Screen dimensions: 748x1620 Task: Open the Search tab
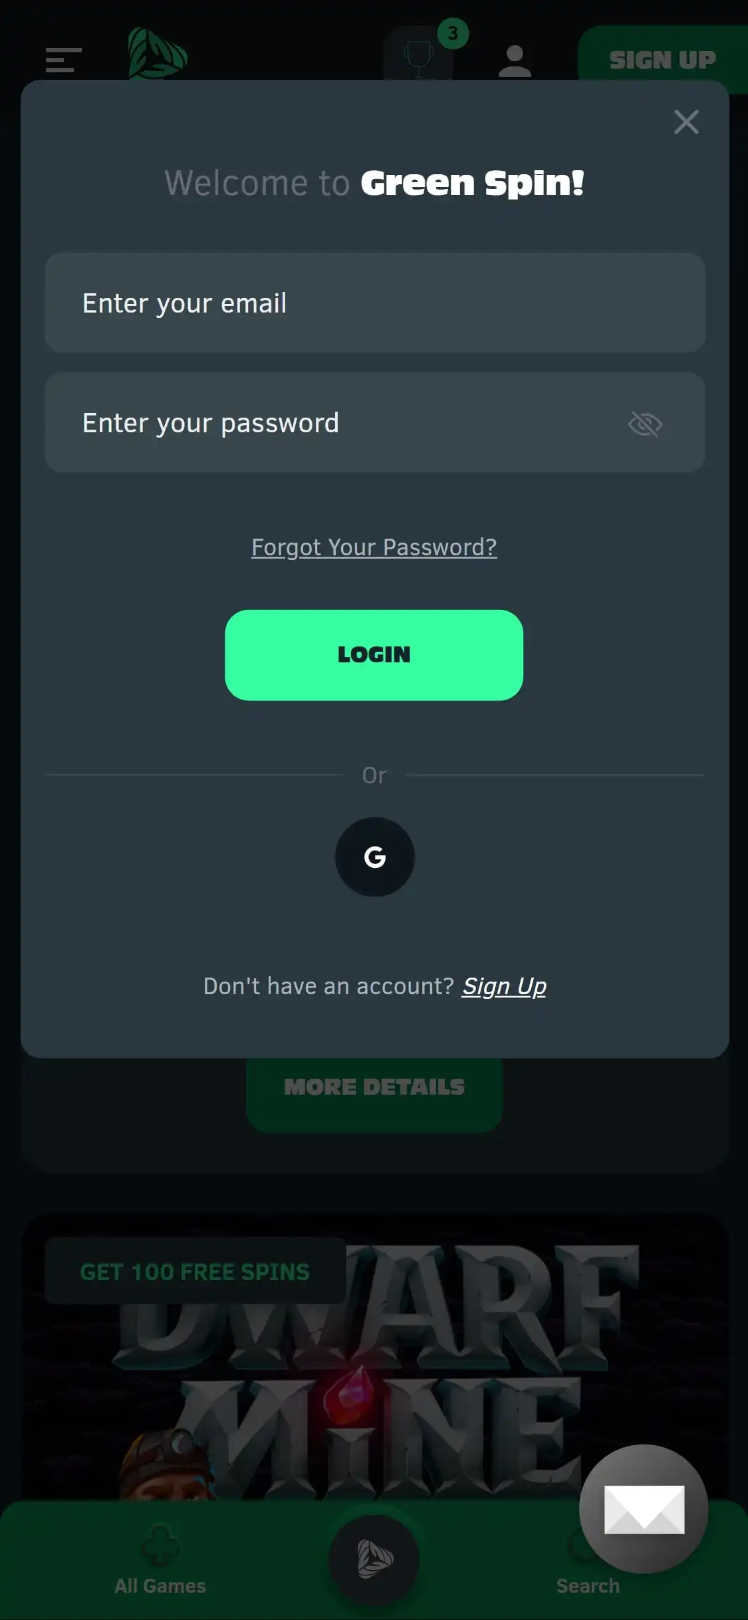(x=588, y=1585)
